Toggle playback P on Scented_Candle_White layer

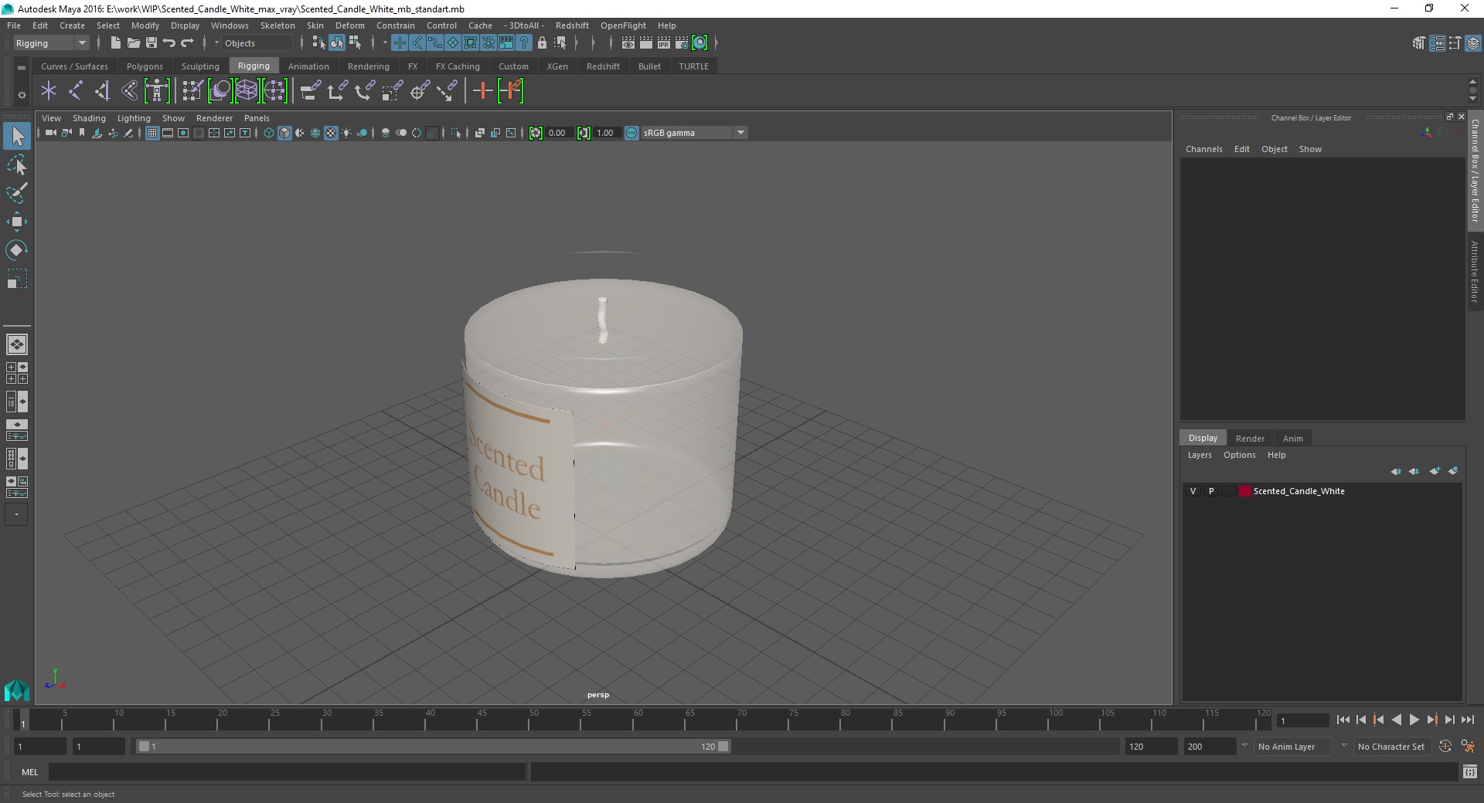[1211, 491]
